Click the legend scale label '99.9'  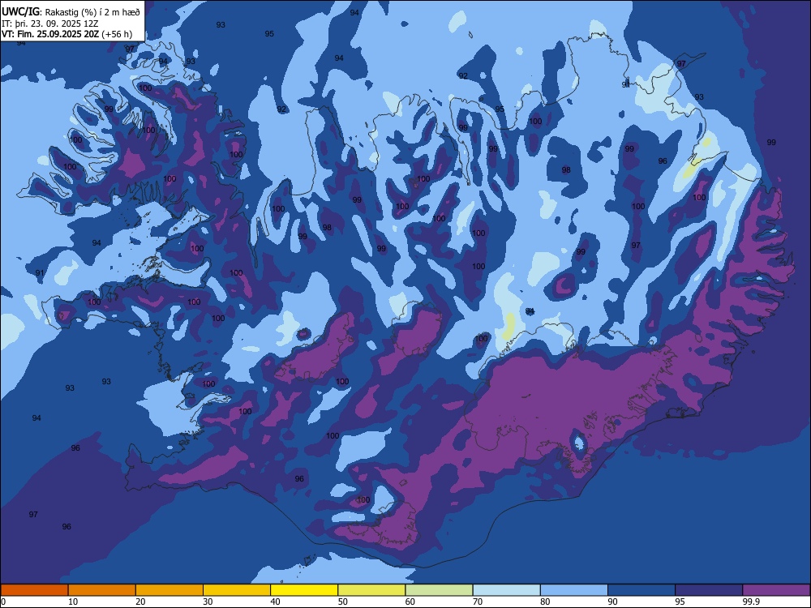(x=751, y=602)
